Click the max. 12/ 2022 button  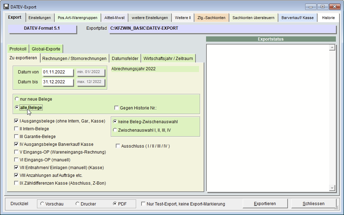click(90, 82)
